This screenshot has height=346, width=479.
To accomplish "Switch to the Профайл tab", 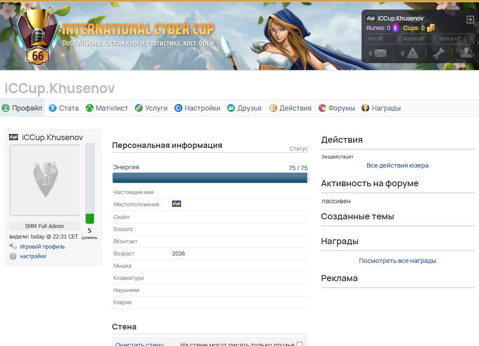I will (22, 108).
